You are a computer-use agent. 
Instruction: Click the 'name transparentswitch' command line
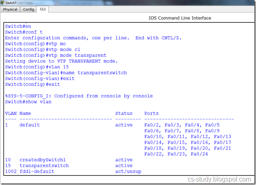pyautogui.click(x=66, y=73)
